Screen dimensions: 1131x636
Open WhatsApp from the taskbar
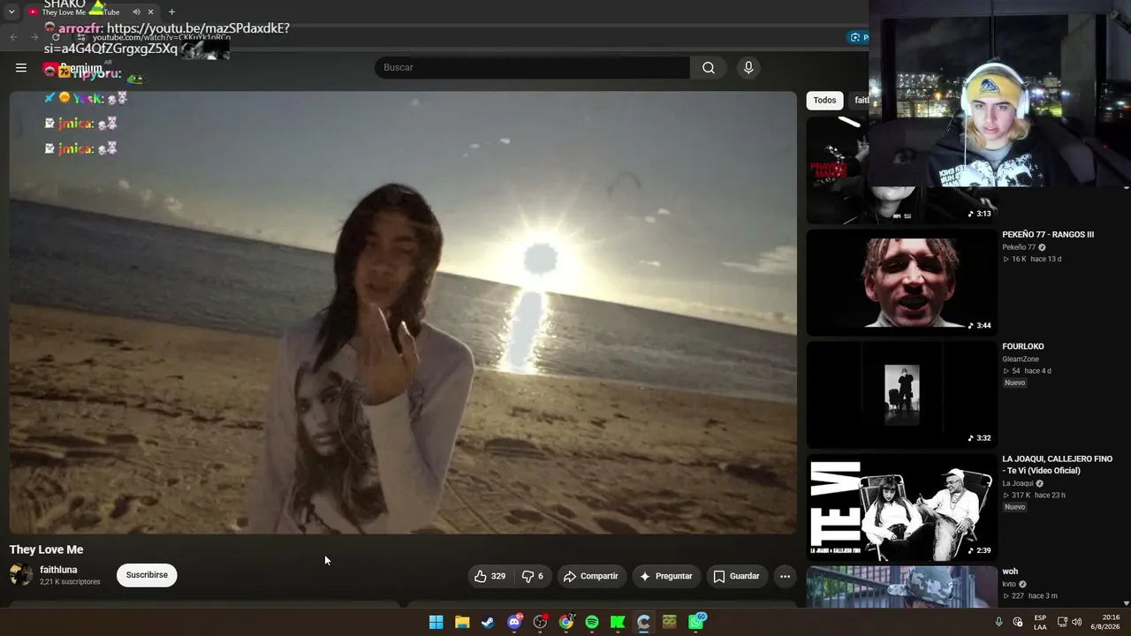[696, 622]
